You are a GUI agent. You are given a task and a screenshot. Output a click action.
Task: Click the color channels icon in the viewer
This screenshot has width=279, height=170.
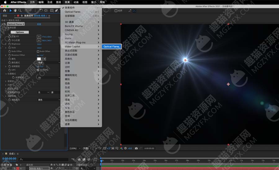(x=121, y=148)
